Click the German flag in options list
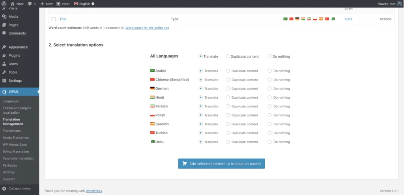Viewport: 404px width, 195px height. click(152, 88)
